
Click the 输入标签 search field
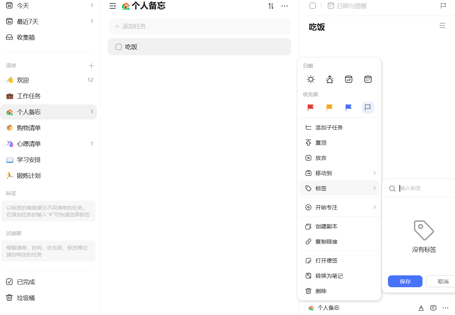(425, 188)
